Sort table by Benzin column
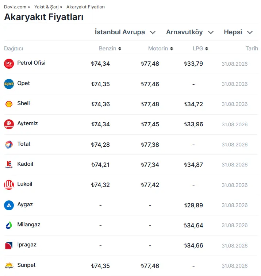This screenshot has width=261, height=276. pyautogui.click(x=110, y=49)
